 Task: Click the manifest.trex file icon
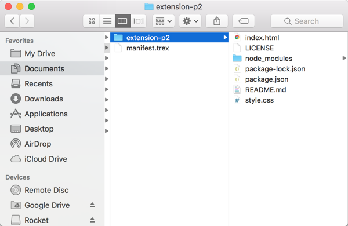[x=118, y=48]
